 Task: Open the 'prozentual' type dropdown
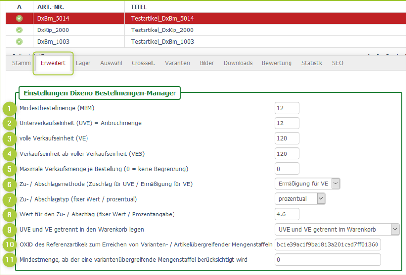[x=300, y=199]
